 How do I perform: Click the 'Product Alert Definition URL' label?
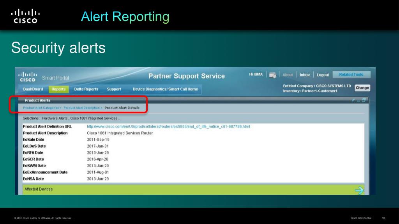(47, 126)
